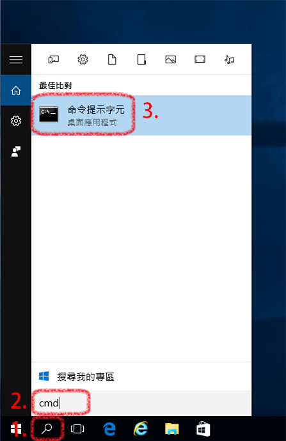This screenshot has width=286, height=441.
Task: Select the Home icon in sidebar
Action: 16,90
